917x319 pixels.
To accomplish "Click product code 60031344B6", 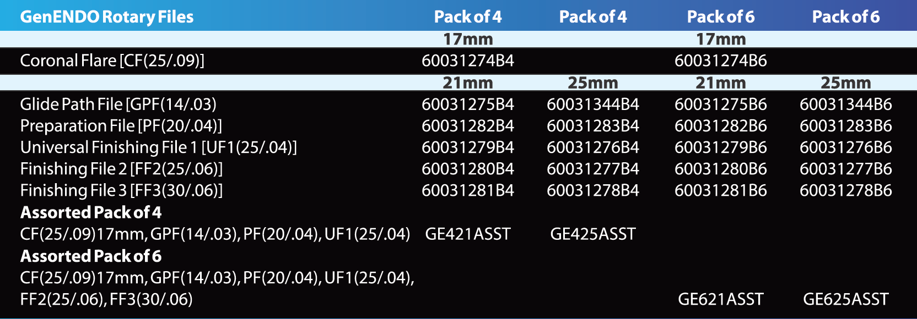I will 845,105.
